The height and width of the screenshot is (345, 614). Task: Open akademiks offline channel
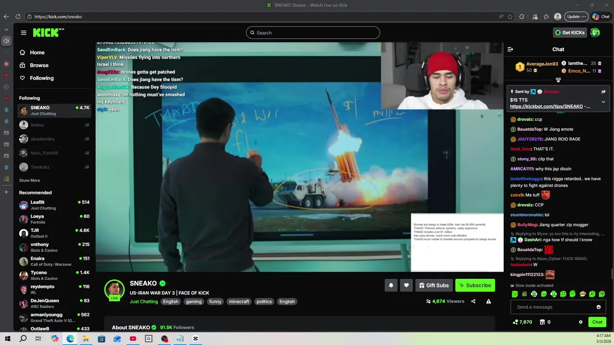tap(54, 139)
